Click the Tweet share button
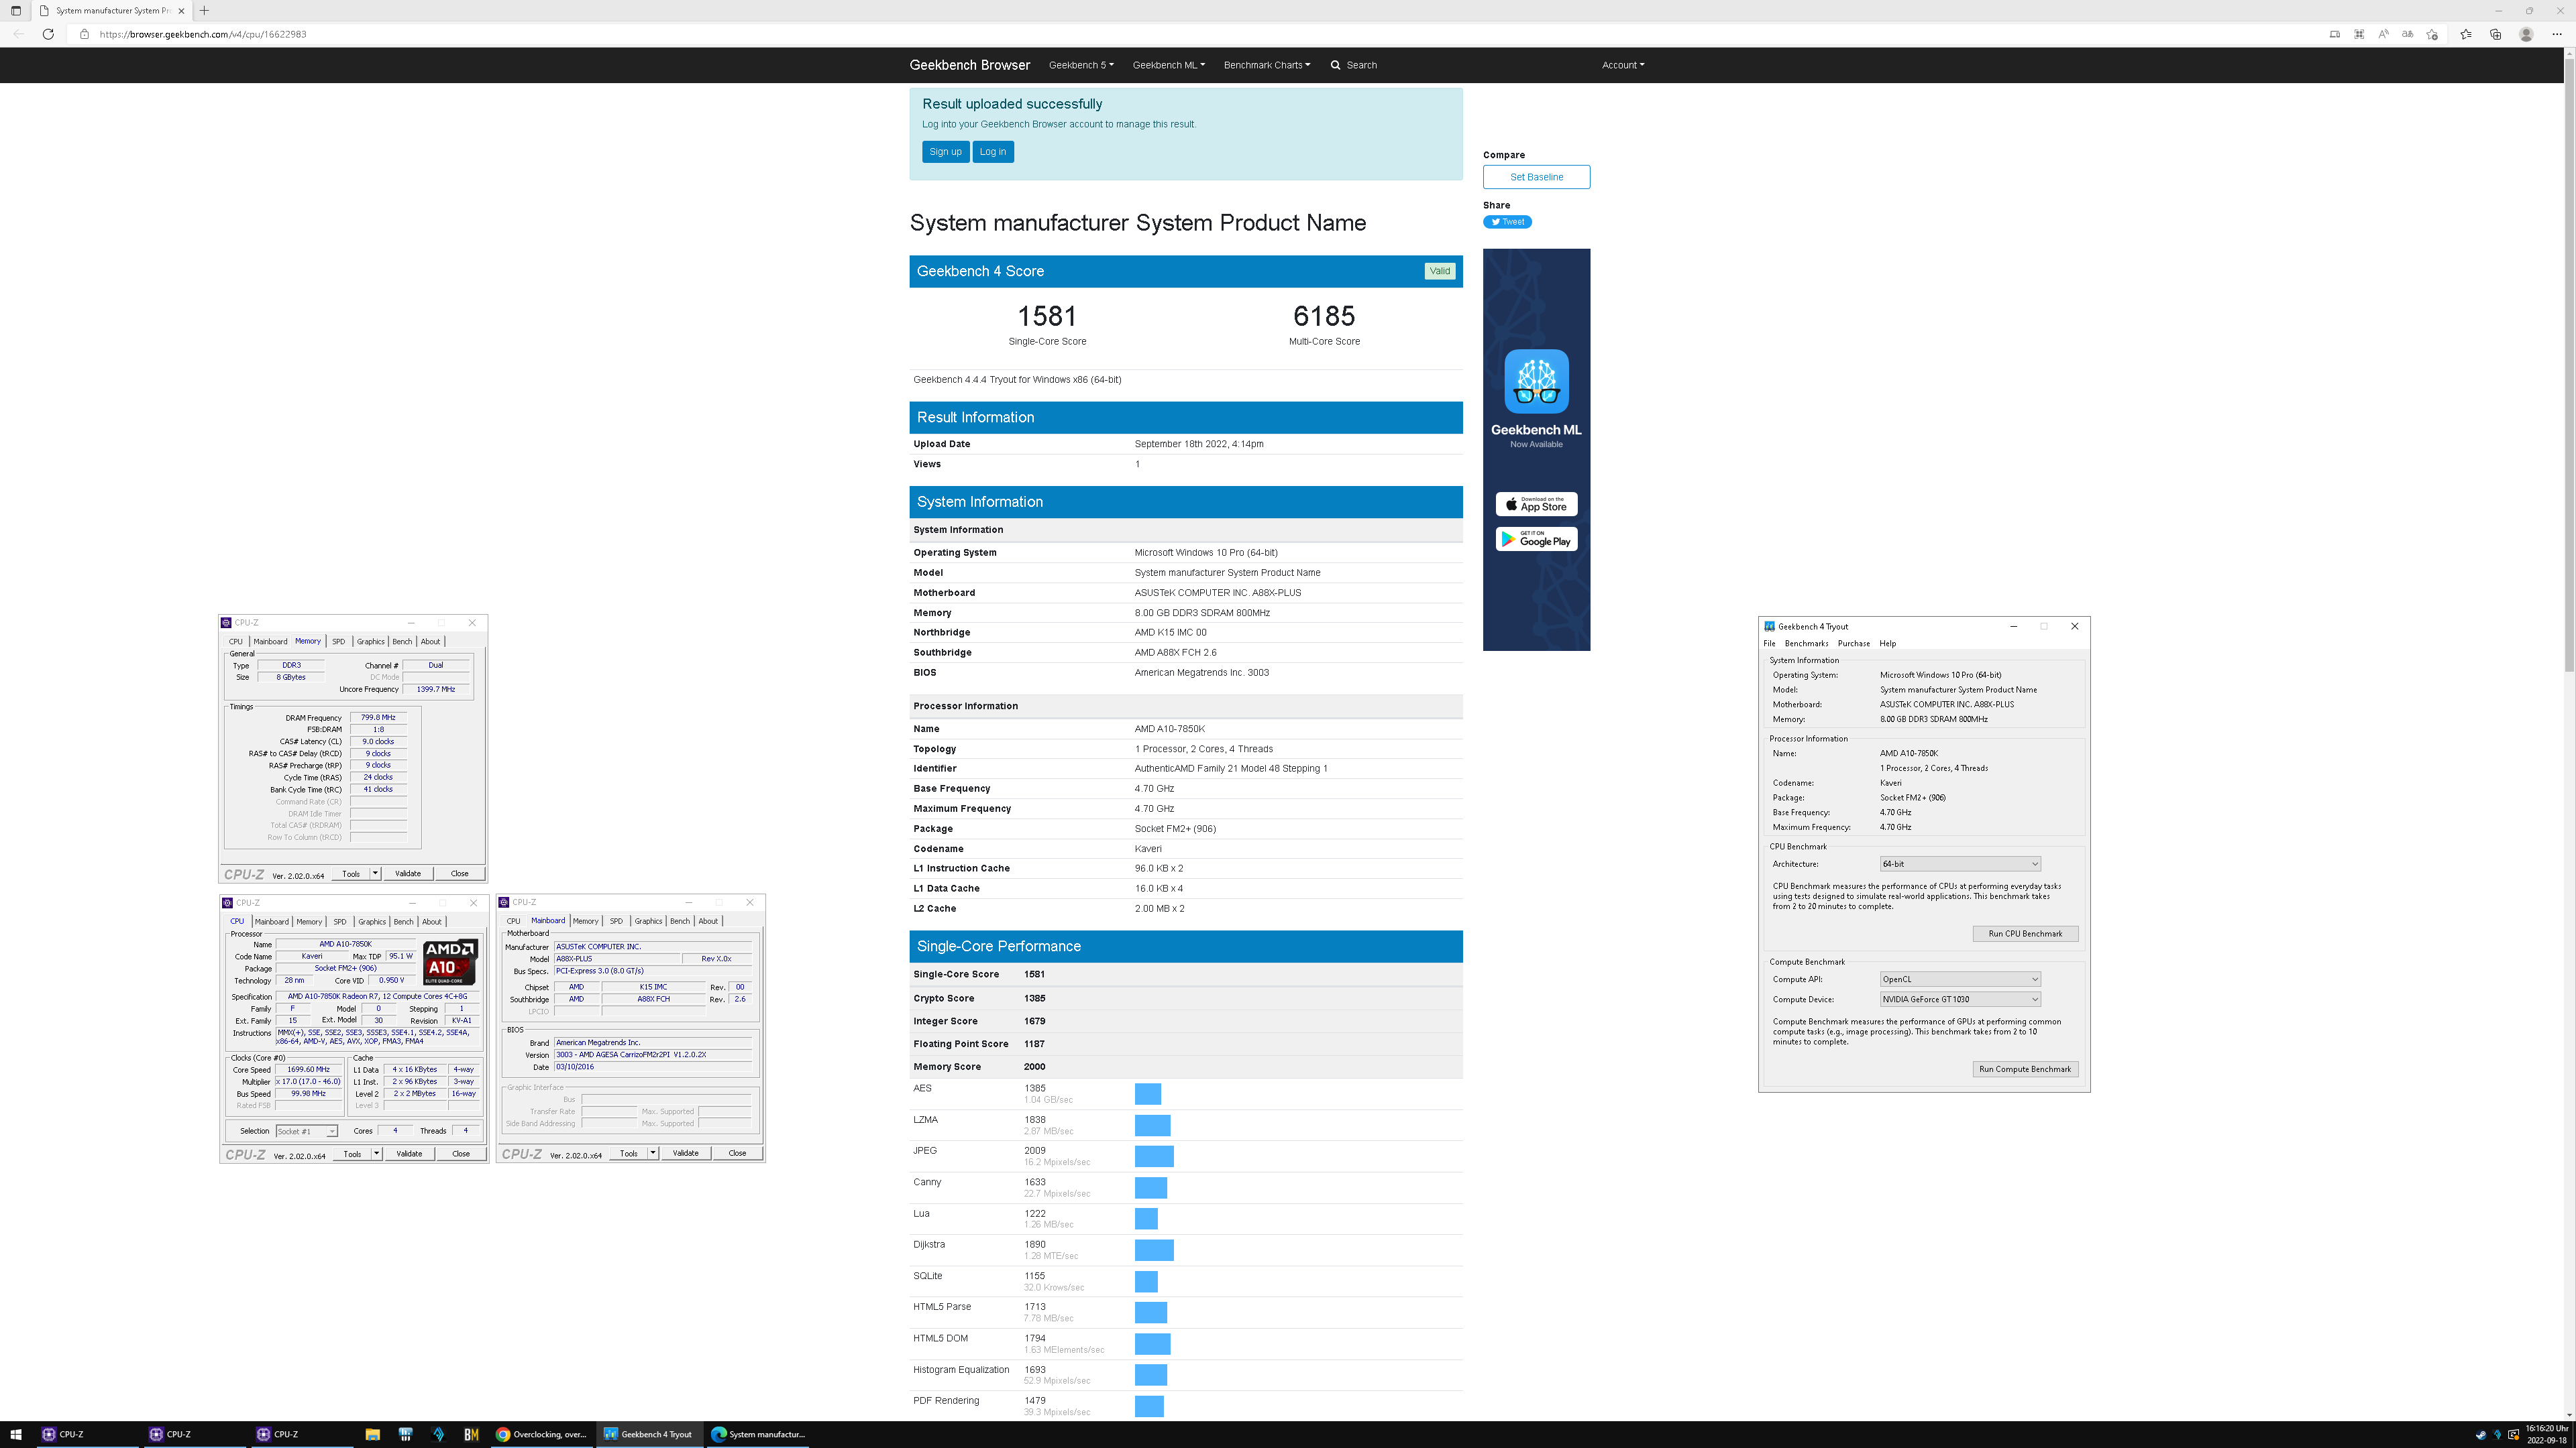This screenshot has height=1448, width=2576. coord(1508,222)
